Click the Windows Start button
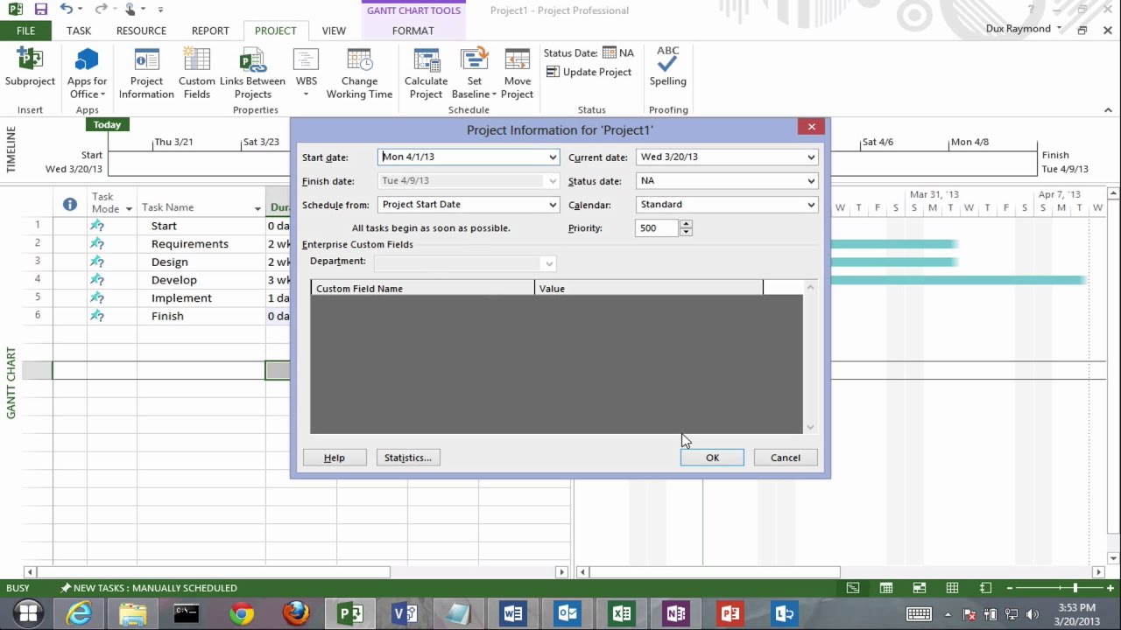Viewport: 1121px width, 630px height. 27,613
